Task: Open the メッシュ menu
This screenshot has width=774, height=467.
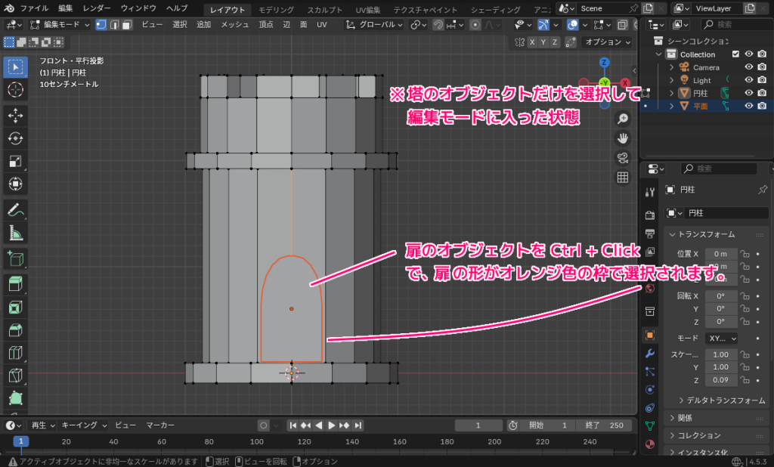Action: click(234, 24)
